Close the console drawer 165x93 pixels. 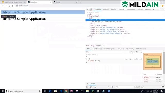[163, 84]
